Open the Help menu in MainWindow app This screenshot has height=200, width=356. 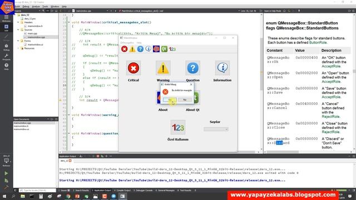tap(139, 43)
